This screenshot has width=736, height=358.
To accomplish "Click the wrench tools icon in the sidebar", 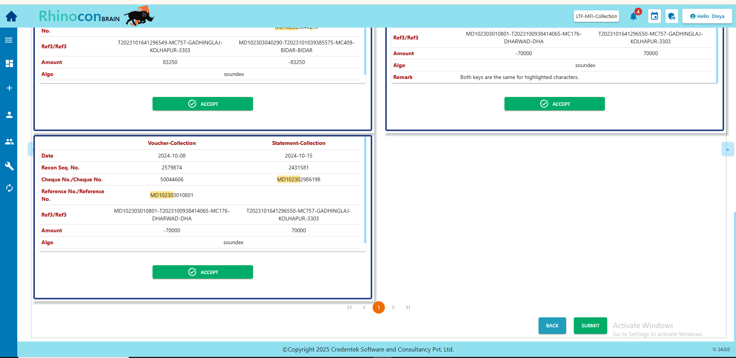I will pyautogui.click(x=9, y=166).
